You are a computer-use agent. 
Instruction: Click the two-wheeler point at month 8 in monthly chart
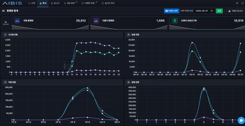[x=204, y=117]
